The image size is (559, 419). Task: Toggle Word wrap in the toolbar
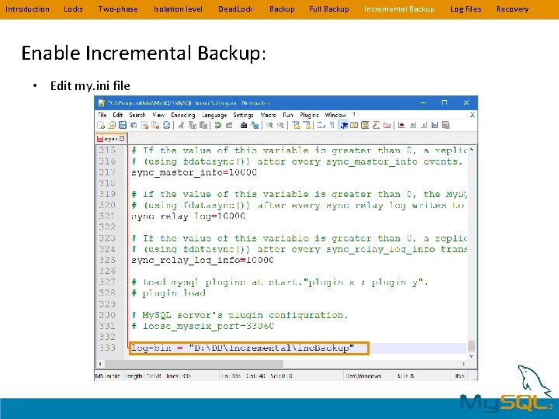(321, 125)
